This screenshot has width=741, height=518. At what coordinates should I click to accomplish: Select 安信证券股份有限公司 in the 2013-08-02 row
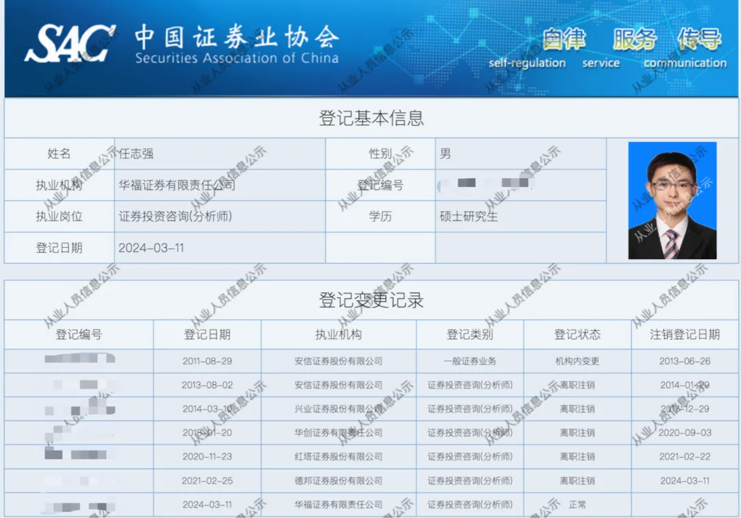338,385
